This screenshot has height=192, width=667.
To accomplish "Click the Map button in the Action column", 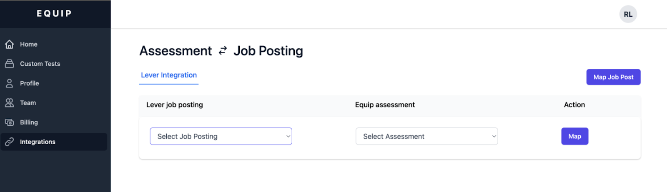I will click(x=574, y=136).
